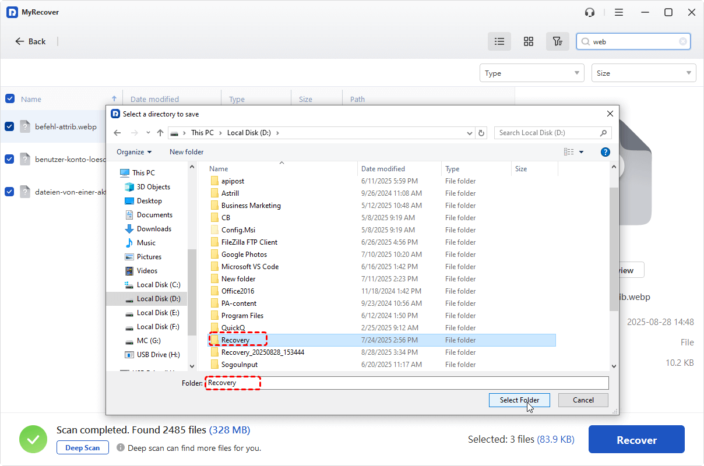
Task: Uncheck the befehl-attrib.webp checkbox
Action: tap(9, 126)
